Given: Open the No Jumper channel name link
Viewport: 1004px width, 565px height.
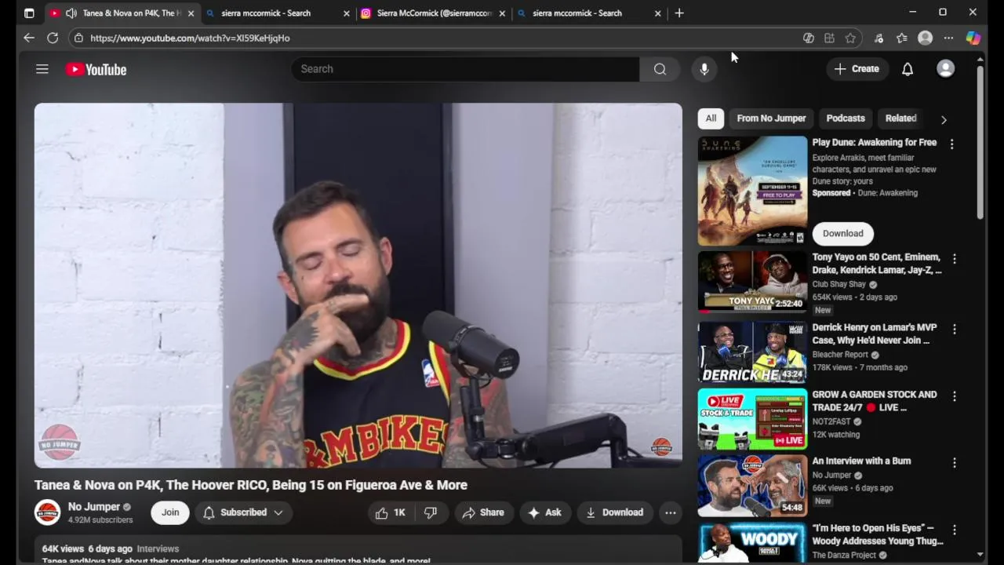Looking at the screenshot, I should tap(94, 507).
